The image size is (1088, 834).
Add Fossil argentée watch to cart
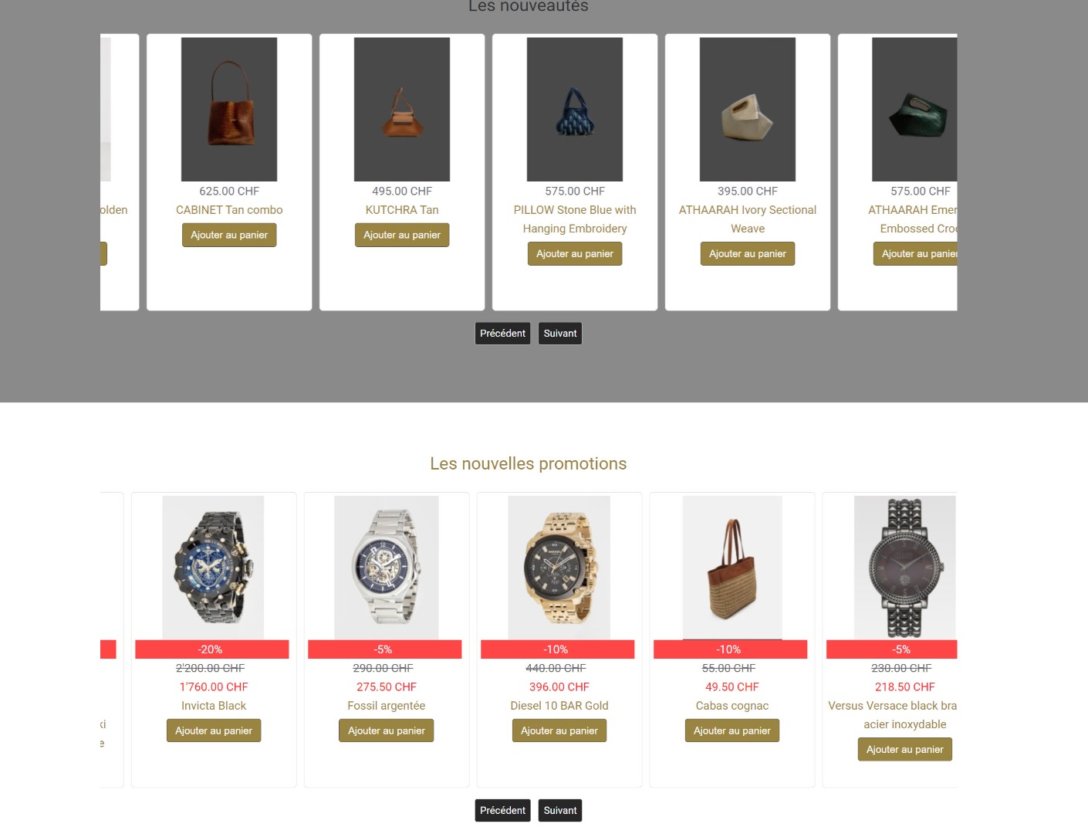[387, 731]
